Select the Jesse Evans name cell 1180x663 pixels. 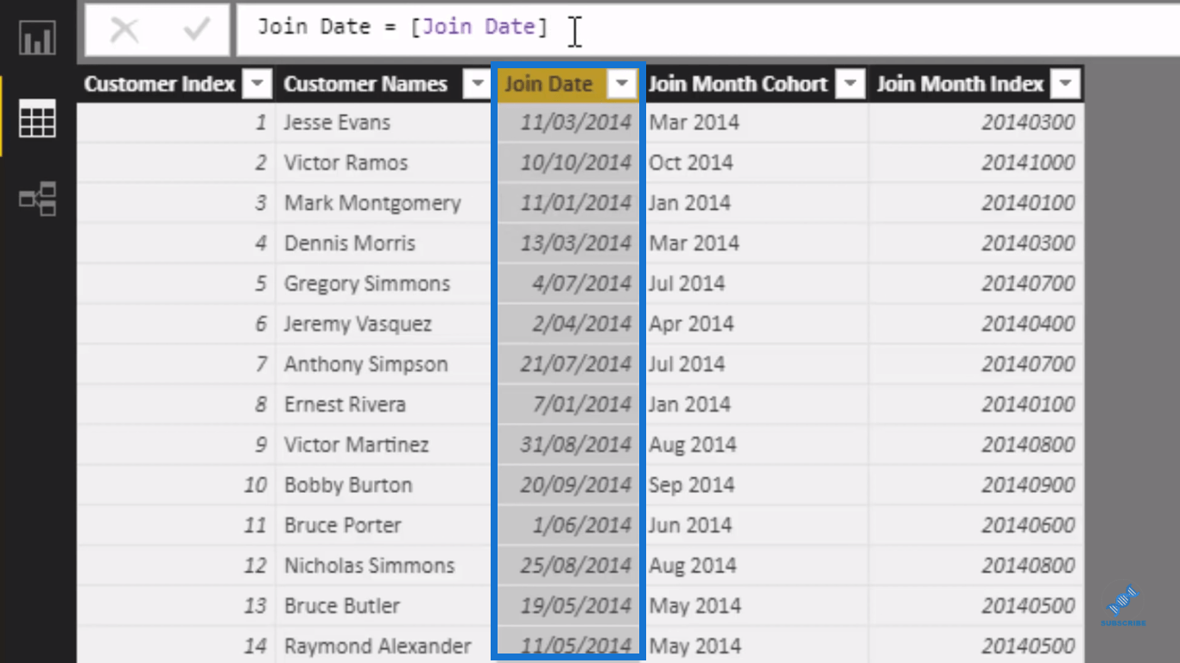(383, 123)
